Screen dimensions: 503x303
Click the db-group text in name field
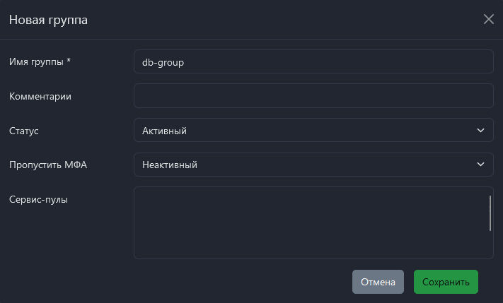pos(163,61)
